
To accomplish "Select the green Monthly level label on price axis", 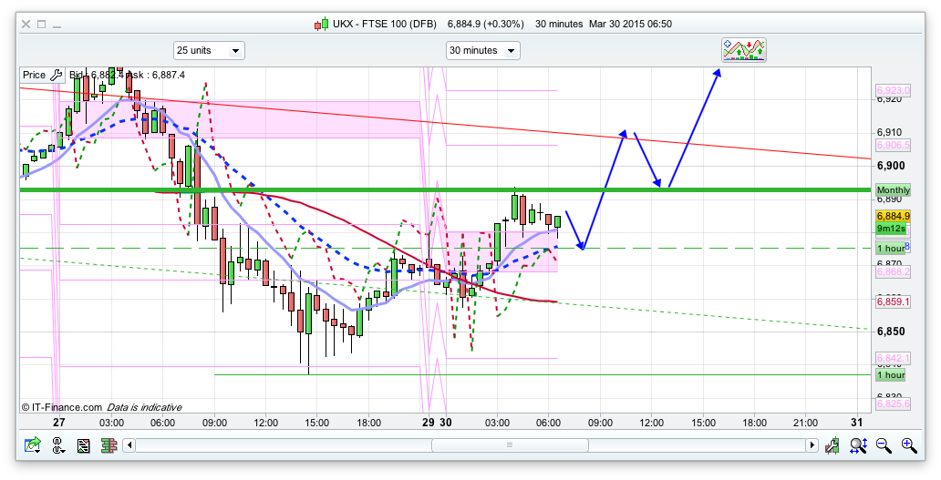I will [893, 190].
